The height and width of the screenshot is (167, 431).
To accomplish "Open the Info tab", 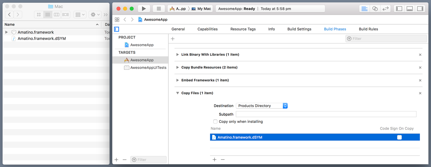I will pos(271,29).
